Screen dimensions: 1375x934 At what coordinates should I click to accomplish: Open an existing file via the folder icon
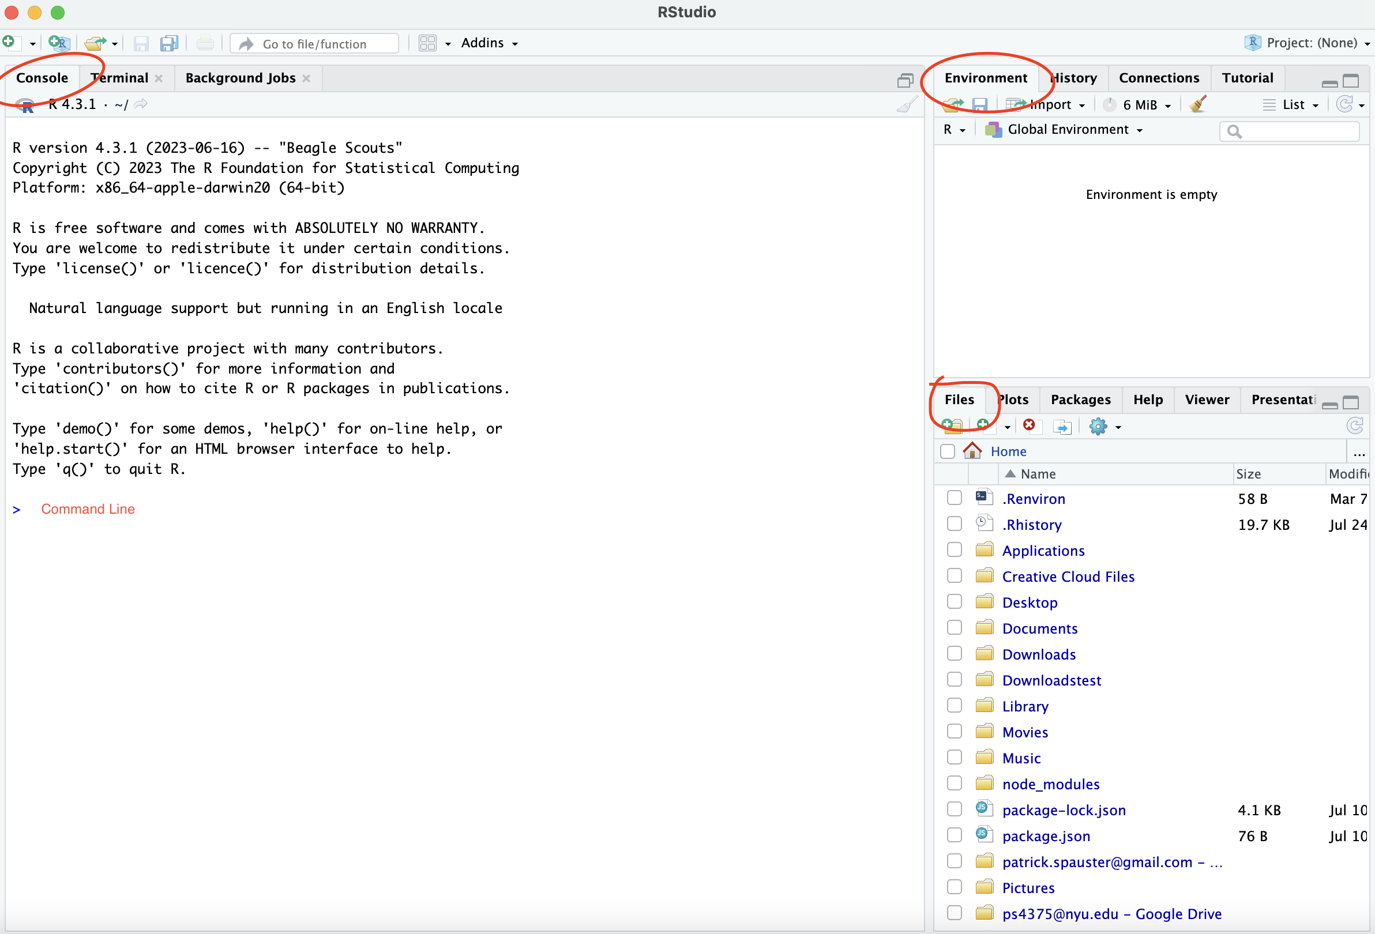95,43
